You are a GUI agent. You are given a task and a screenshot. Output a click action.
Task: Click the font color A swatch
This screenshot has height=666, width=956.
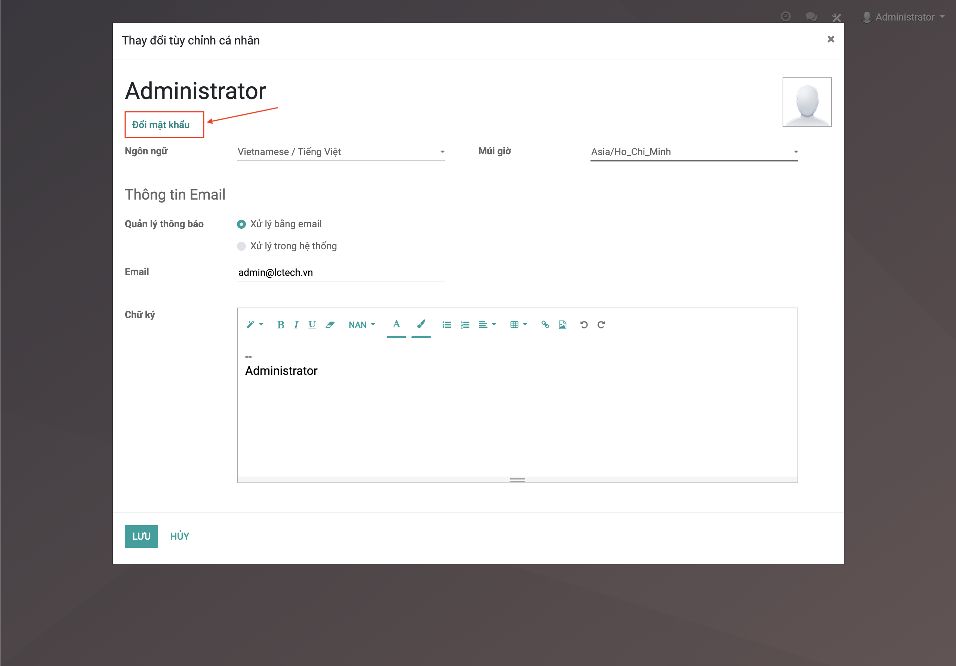tap(397, 324)
